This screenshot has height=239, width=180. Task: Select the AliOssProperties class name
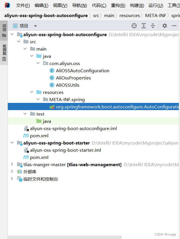click(x=73, y=78)
